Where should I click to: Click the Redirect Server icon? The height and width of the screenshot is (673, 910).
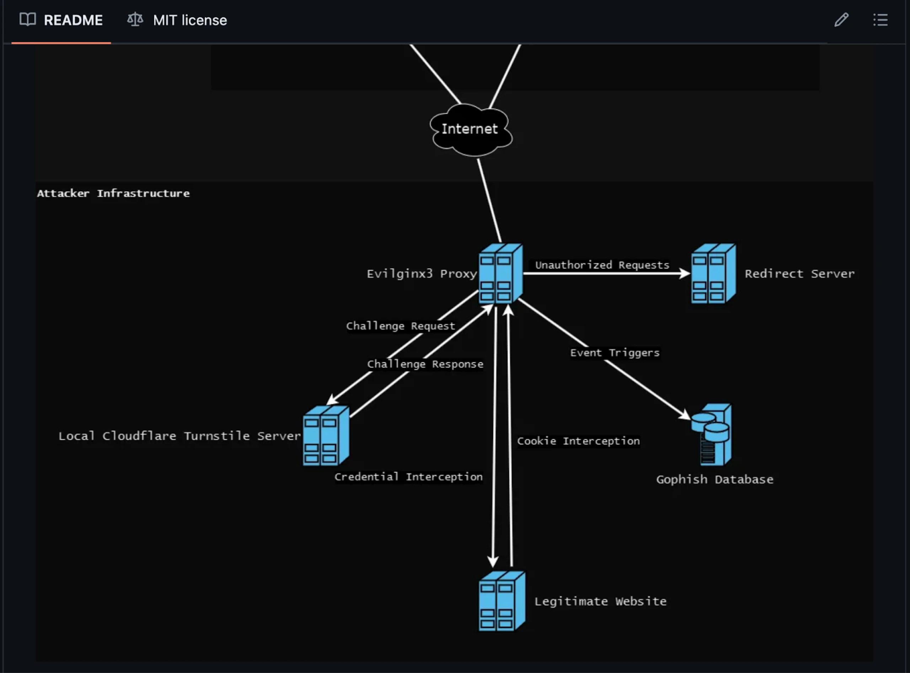click(x=713, y=273)
